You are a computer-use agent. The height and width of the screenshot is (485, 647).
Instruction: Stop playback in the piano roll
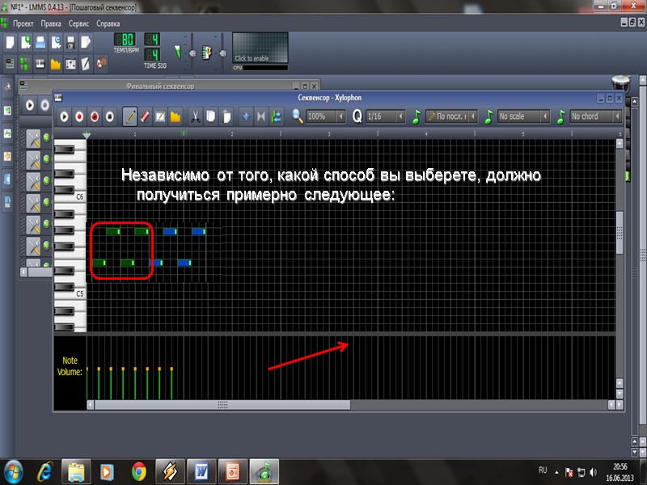click(110, 116)
